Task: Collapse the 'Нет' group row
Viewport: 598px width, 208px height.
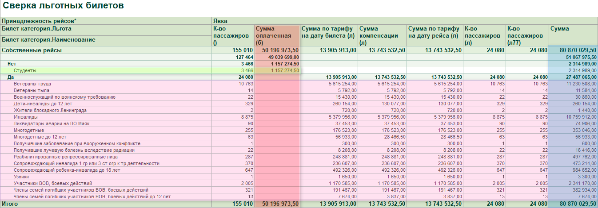Action: click(x=12, y=64)
